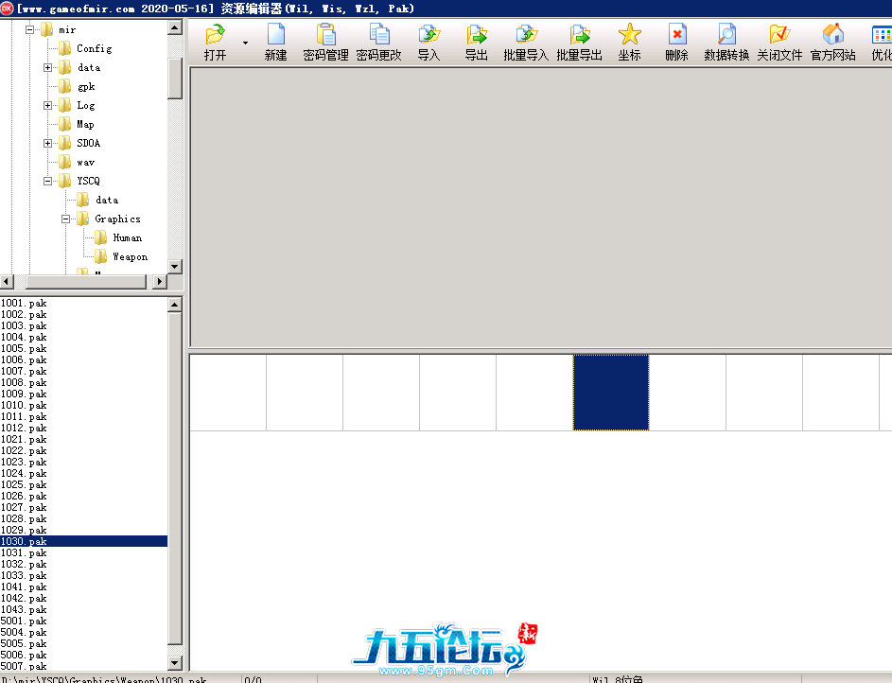Click the folder tree scroll up arrow
Screen dimensions: 892x683
pyautogui.click(x=175, y=27)
